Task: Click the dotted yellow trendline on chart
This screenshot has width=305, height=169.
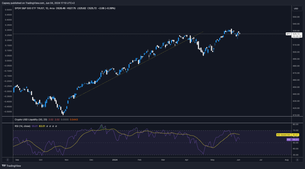Action: (x=134, y=65)
